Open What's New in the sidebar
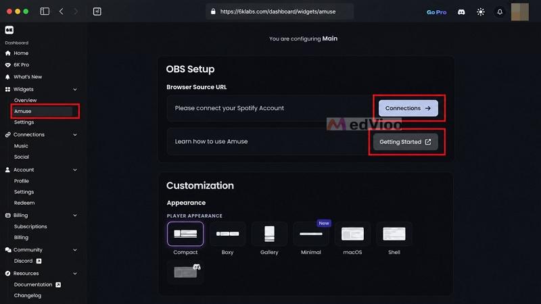The height and width of the screenshot is (304, 541). [x=28, y=77]
